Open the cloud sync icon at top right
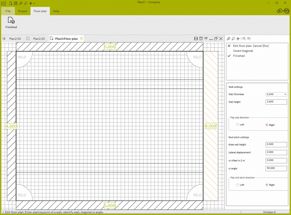Screen dimensions: 291x215 click(x=280, y=11)
